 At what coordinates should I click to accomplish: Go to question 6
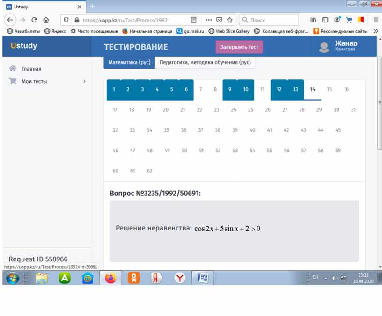[x=186, y=89]
